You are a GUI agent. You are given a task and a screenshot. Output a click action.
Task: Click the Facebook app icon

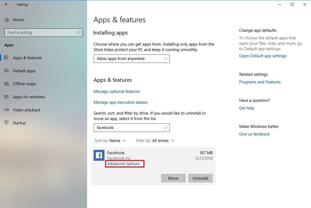[x=99, y=155]
